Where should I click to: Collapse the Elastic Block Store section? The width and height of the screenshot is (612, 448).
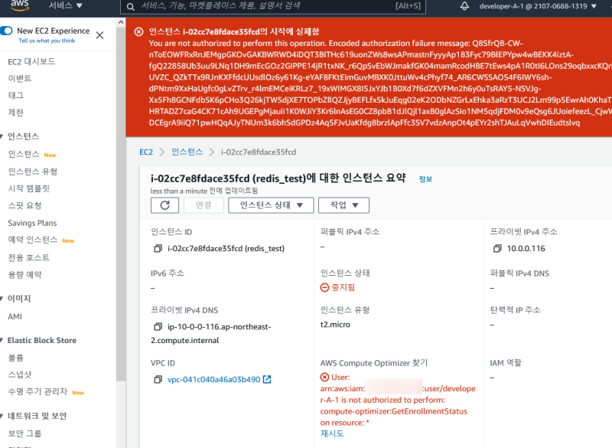point(2,340)
